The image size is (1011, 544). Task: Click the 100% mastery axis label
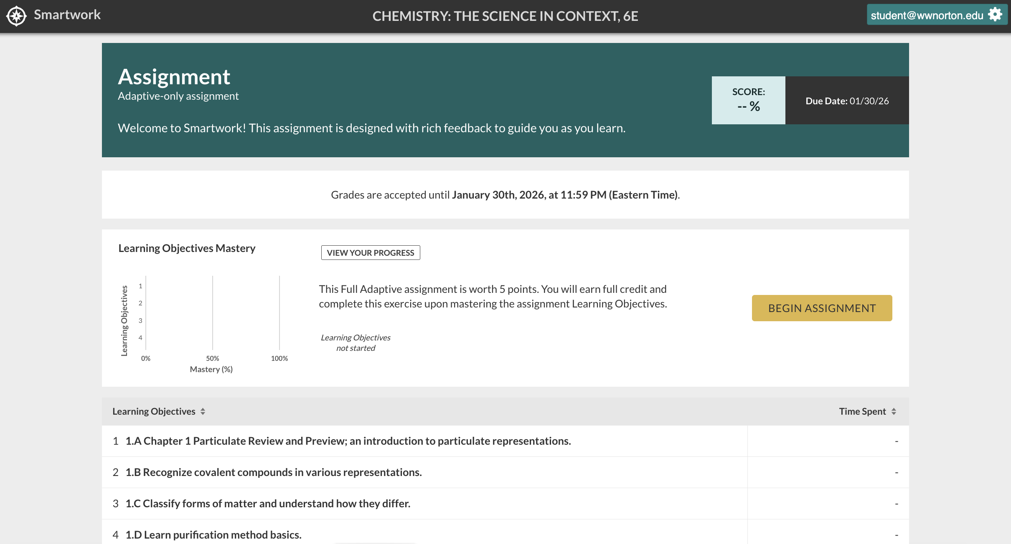[279, 358]
